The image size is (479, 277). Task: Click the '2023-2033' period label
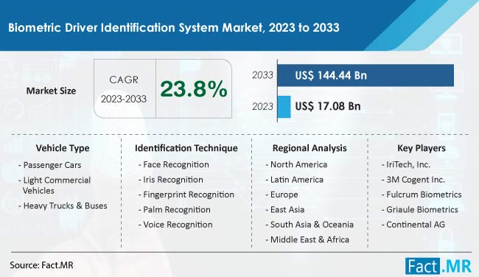(124, 99)
